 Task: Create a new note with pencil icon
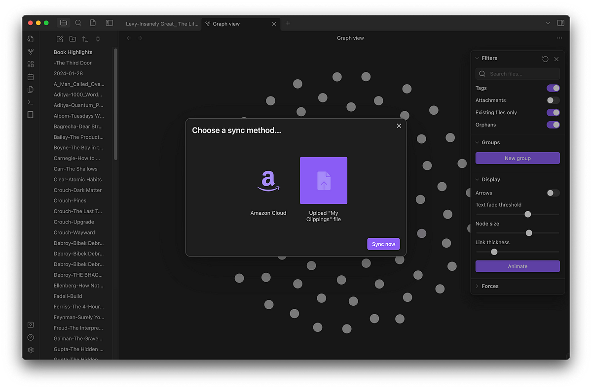pos(60,39)
